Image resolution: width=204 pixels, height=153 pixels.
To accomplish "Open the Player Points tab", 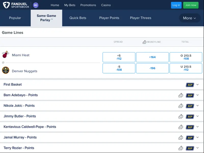I will pos(109,18).
